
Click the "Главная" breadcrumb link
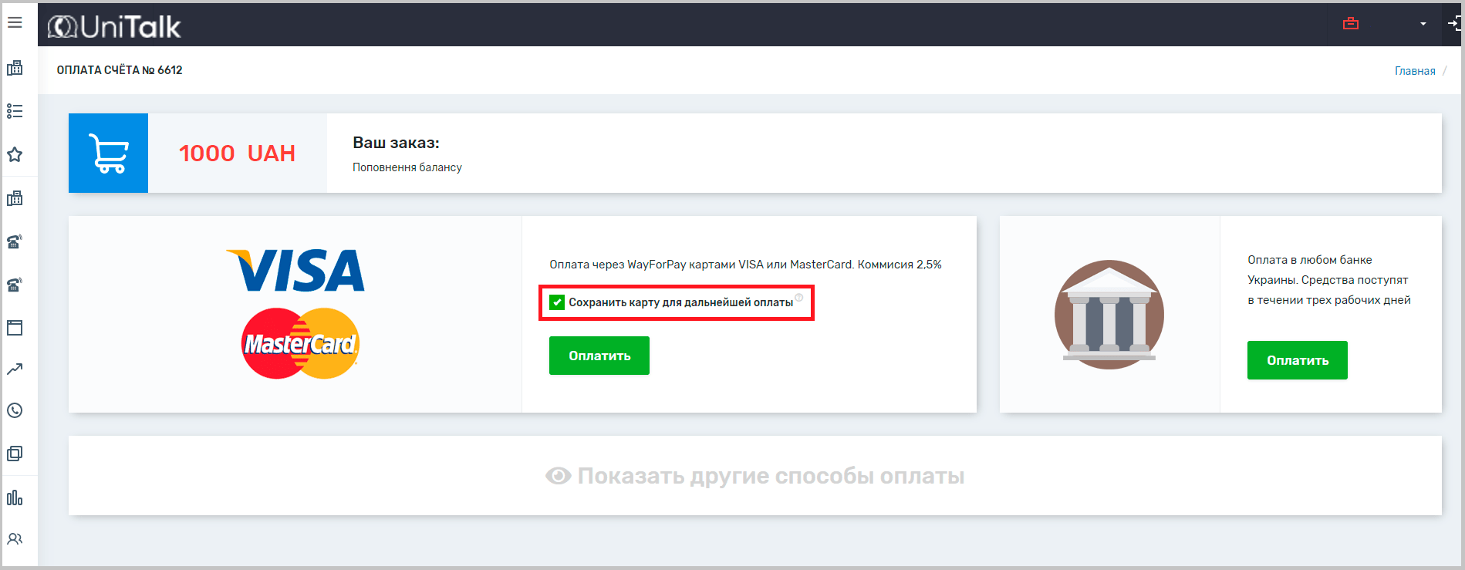click(1414, 71)
